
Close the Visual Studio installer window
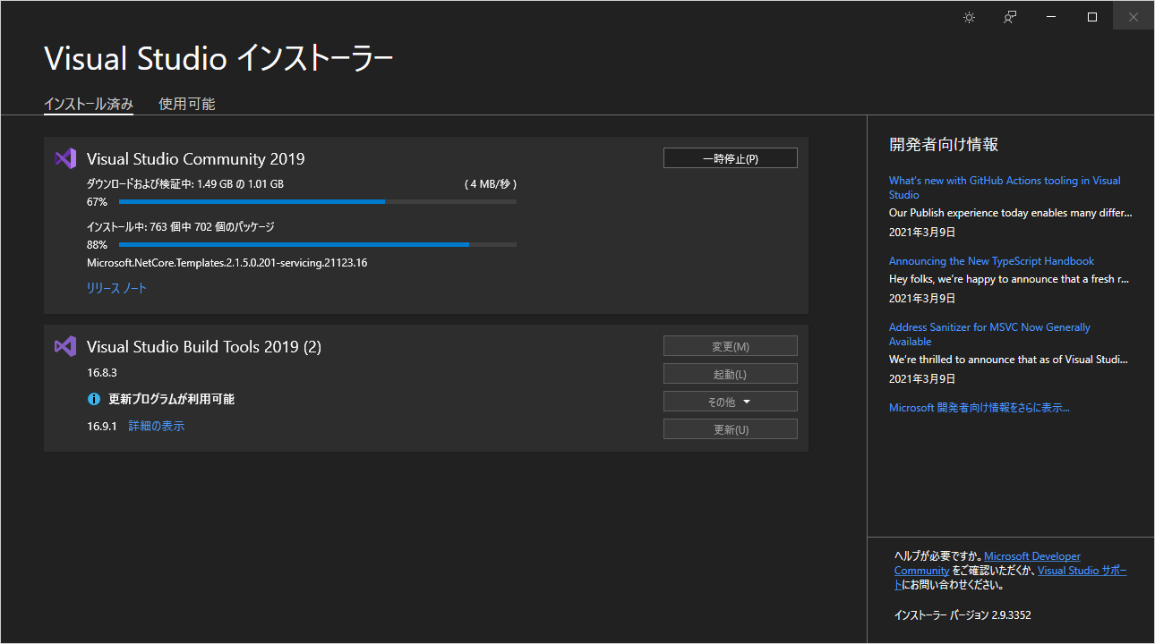pos(1134,17)
